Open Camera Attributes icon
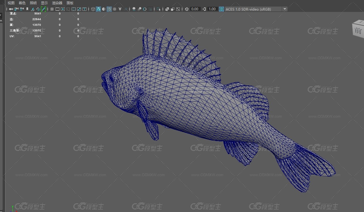Screen dimensions: 364x212 (x=22, y=9)
